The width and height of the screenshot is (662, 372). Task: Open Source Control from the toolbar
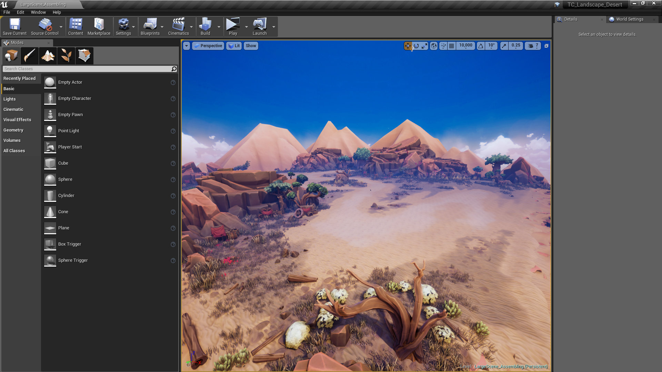(x=44, y=27)
